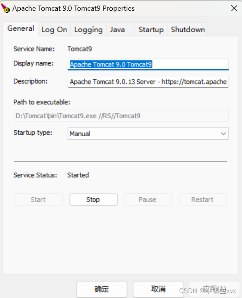Switch to the Java tab
Screen dimensions: 242x298
click(120, 29)
